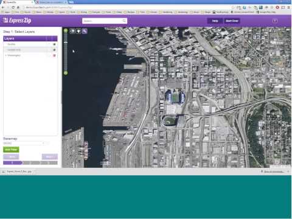Click the ExpressZip search input field
The image size is (292, 219).
[x=105, y=21]
